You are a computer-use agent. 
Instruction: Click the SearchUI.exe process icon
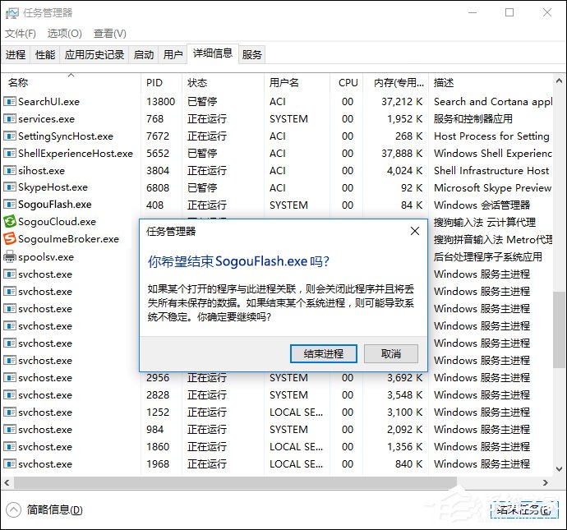click(10, 102)
